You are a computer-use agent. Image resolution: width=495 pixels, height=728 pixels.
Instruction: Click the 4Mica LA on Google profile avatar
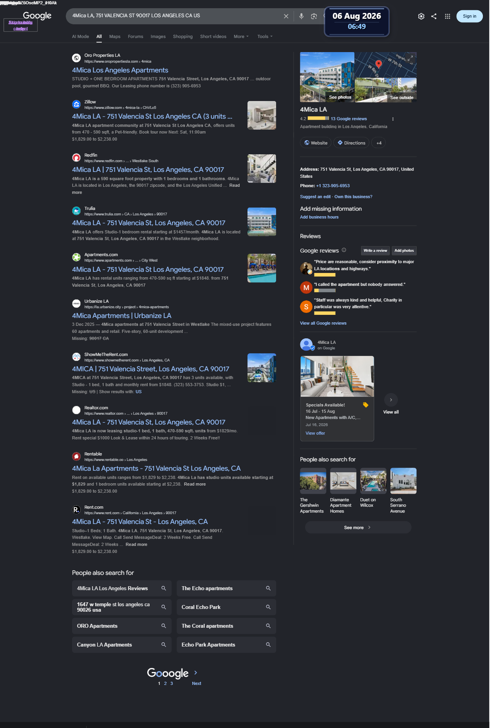coord(307,345)
